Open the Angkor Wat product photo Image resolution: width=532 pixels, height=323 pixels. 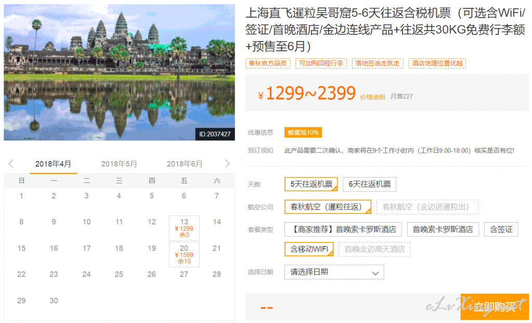pos(119,72)
